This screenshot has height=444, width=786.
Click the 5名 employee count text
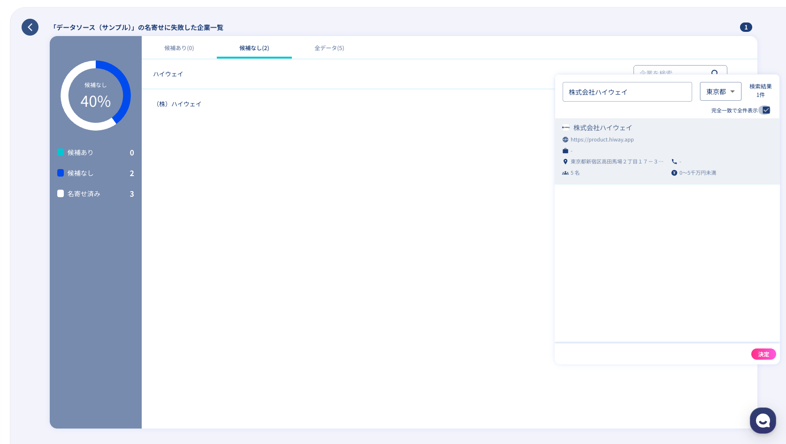click(x=575, y=173)
